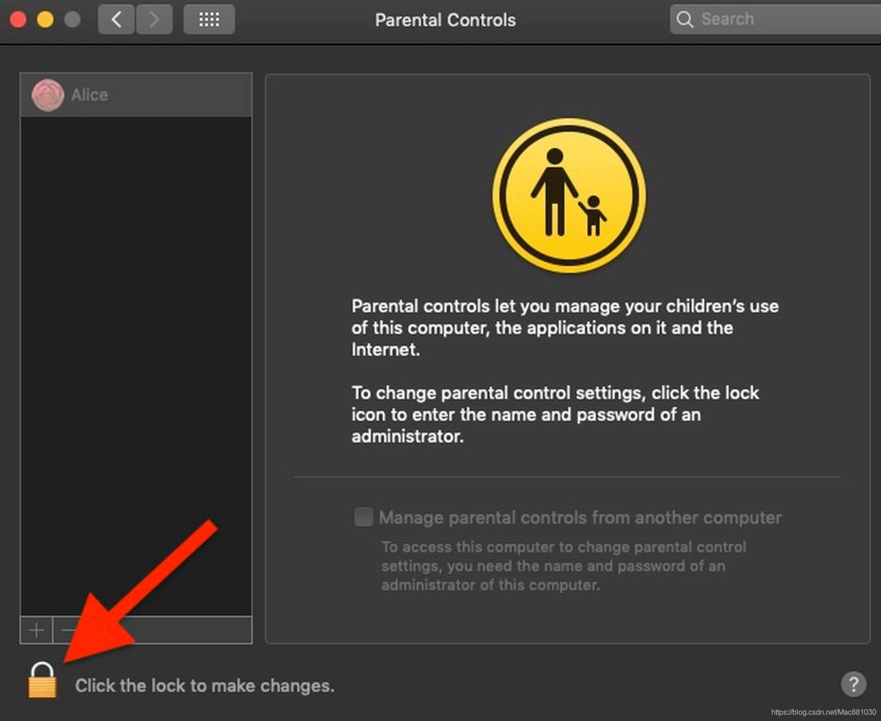Minimize window with the yellow button
Viewport: 881px width, 721px height.
pos(45,20)
